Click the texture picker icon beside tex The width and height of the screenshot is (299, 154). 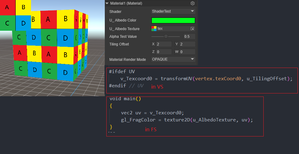192,29
